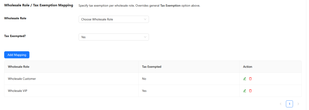This screenshot has height=110, width=309.
Task: Click the Tax Exempted column header
Action: [x=151, y=67]
